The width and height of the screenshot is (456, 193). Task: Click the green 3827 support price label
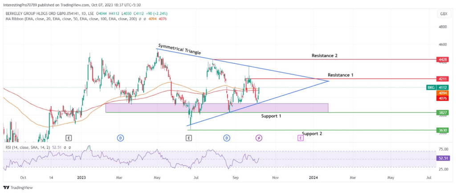pos(442,113)
